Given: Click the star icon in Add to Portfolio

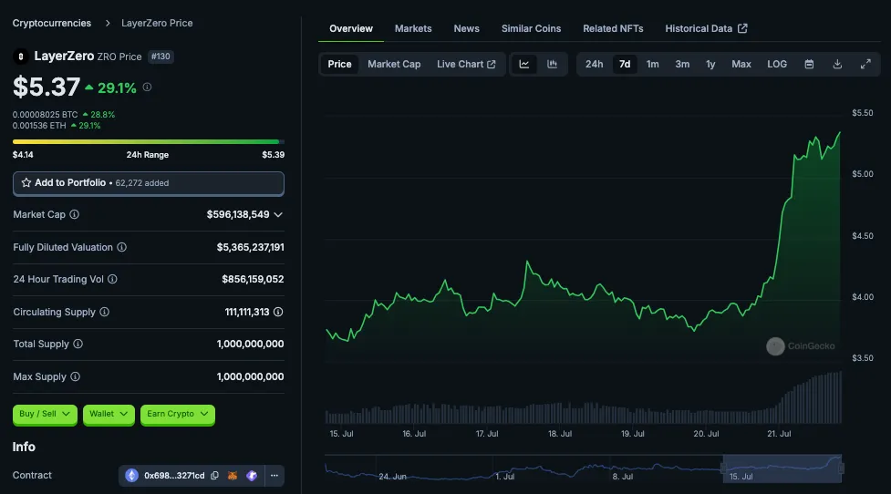Looking at the screenshot, I should [x=26, y=183].
